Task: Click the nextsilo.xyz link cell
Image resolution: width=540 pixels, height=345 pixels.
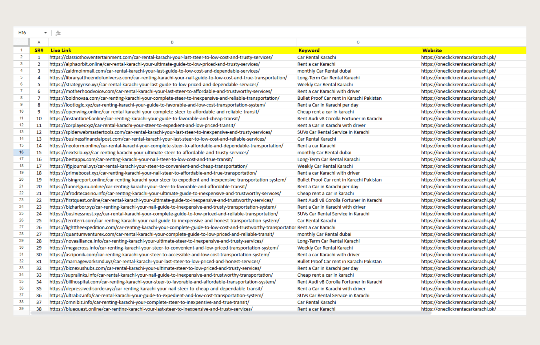Action: pyautogui.click(x=149, y=153)
